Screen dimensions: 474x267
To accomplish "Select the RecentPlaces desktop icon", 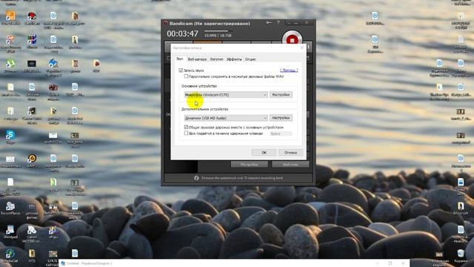I will 10,208.
